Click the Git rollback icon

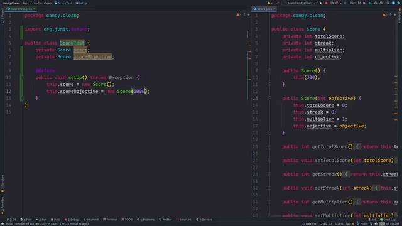[x=381, y=3]
